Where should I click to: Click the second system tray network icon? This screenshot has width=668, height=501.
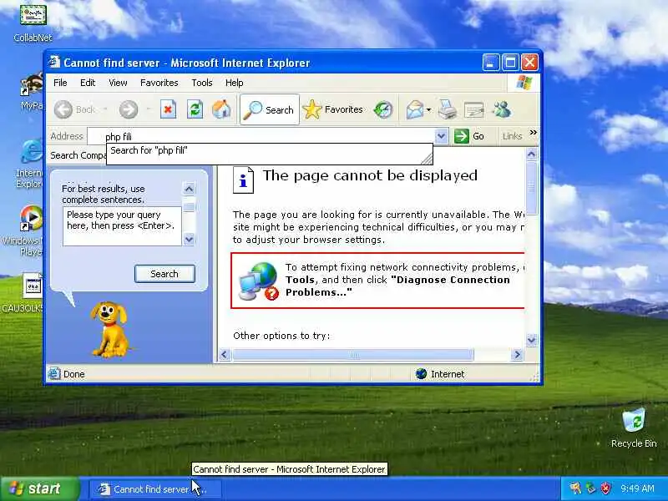click(x=590, y=488)
